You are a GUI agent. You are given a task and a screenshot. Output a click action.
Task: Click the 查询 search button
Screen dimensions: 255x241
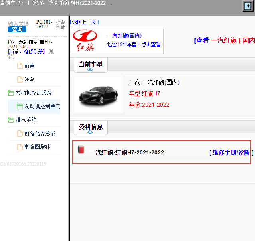click(x=17, y=29)
